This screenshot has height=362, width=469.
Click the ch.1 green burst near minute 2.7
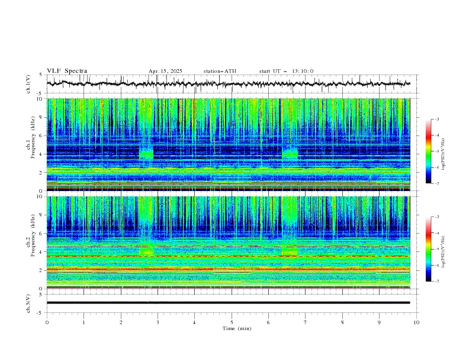coord(146,154)
